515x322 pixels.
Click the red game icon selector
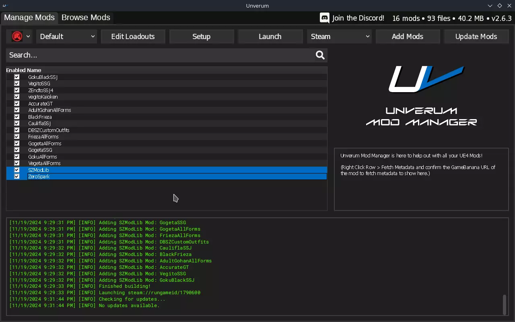[x=17, y=36]
